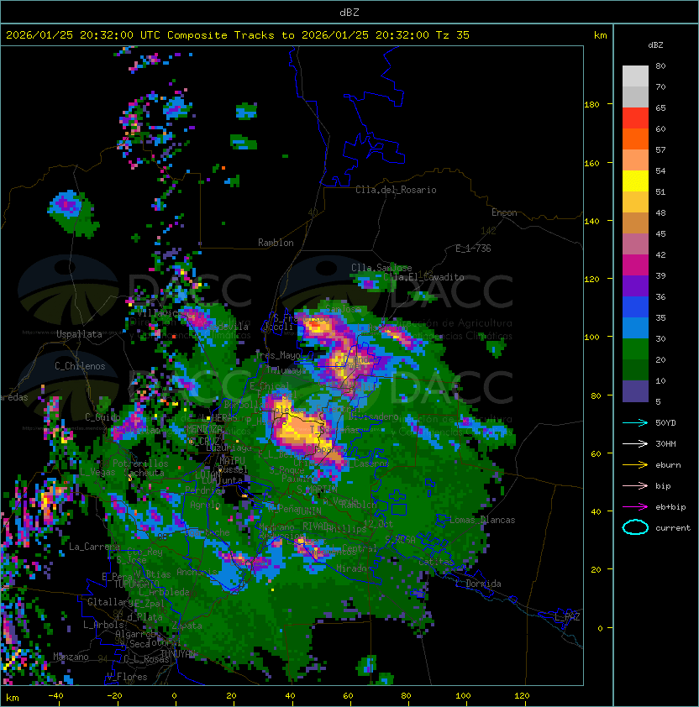Screen dimensions: 699x707
Task: Pick the bright yellow 51-54 dBZ swatch
Action: pos(635,181)
